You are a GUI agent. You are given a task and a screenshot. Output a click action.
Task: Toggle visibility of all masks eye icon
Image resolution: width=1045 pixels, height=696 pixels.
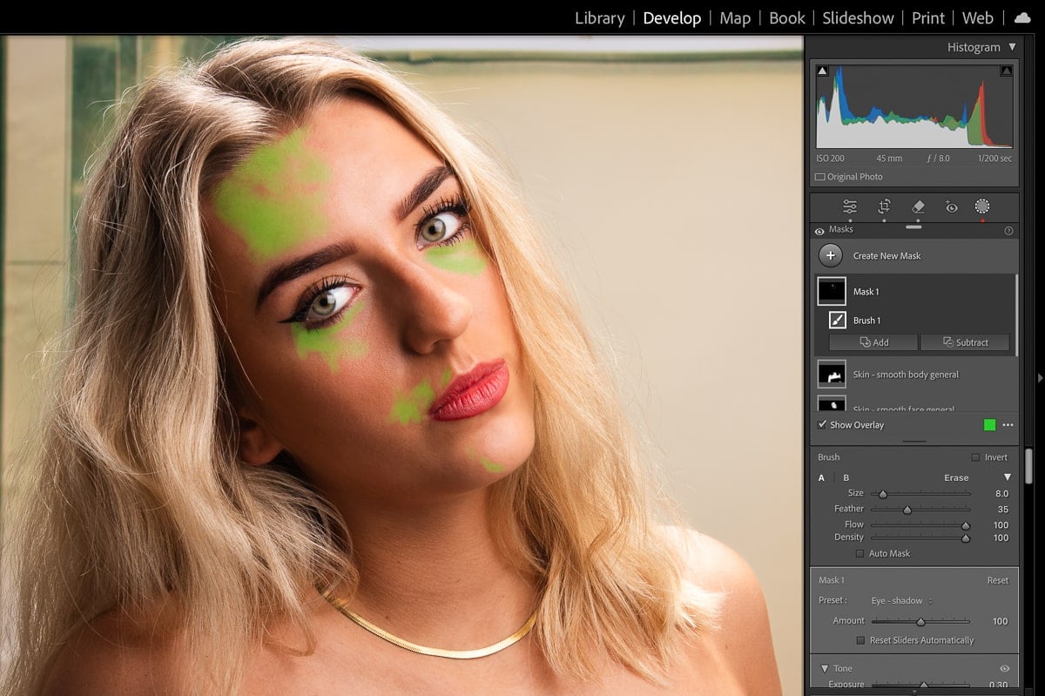[819, 231]
